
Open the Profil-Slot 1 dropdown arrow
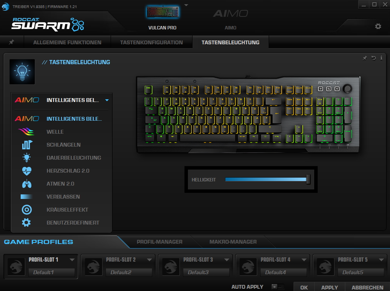click(x=72, y=260)
